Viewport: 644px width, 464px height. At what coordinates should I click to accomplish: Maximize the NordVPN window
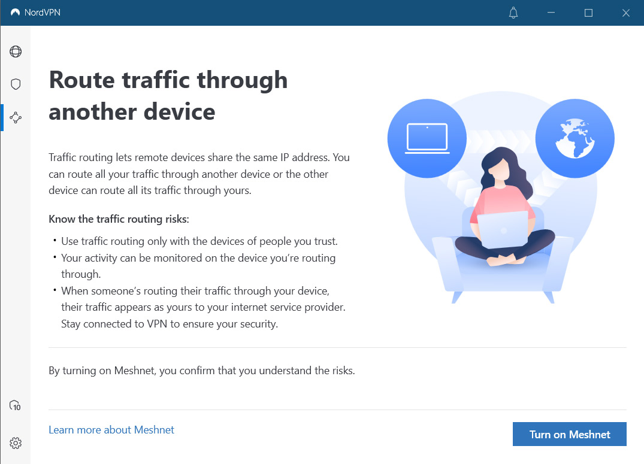click(588, 13)
